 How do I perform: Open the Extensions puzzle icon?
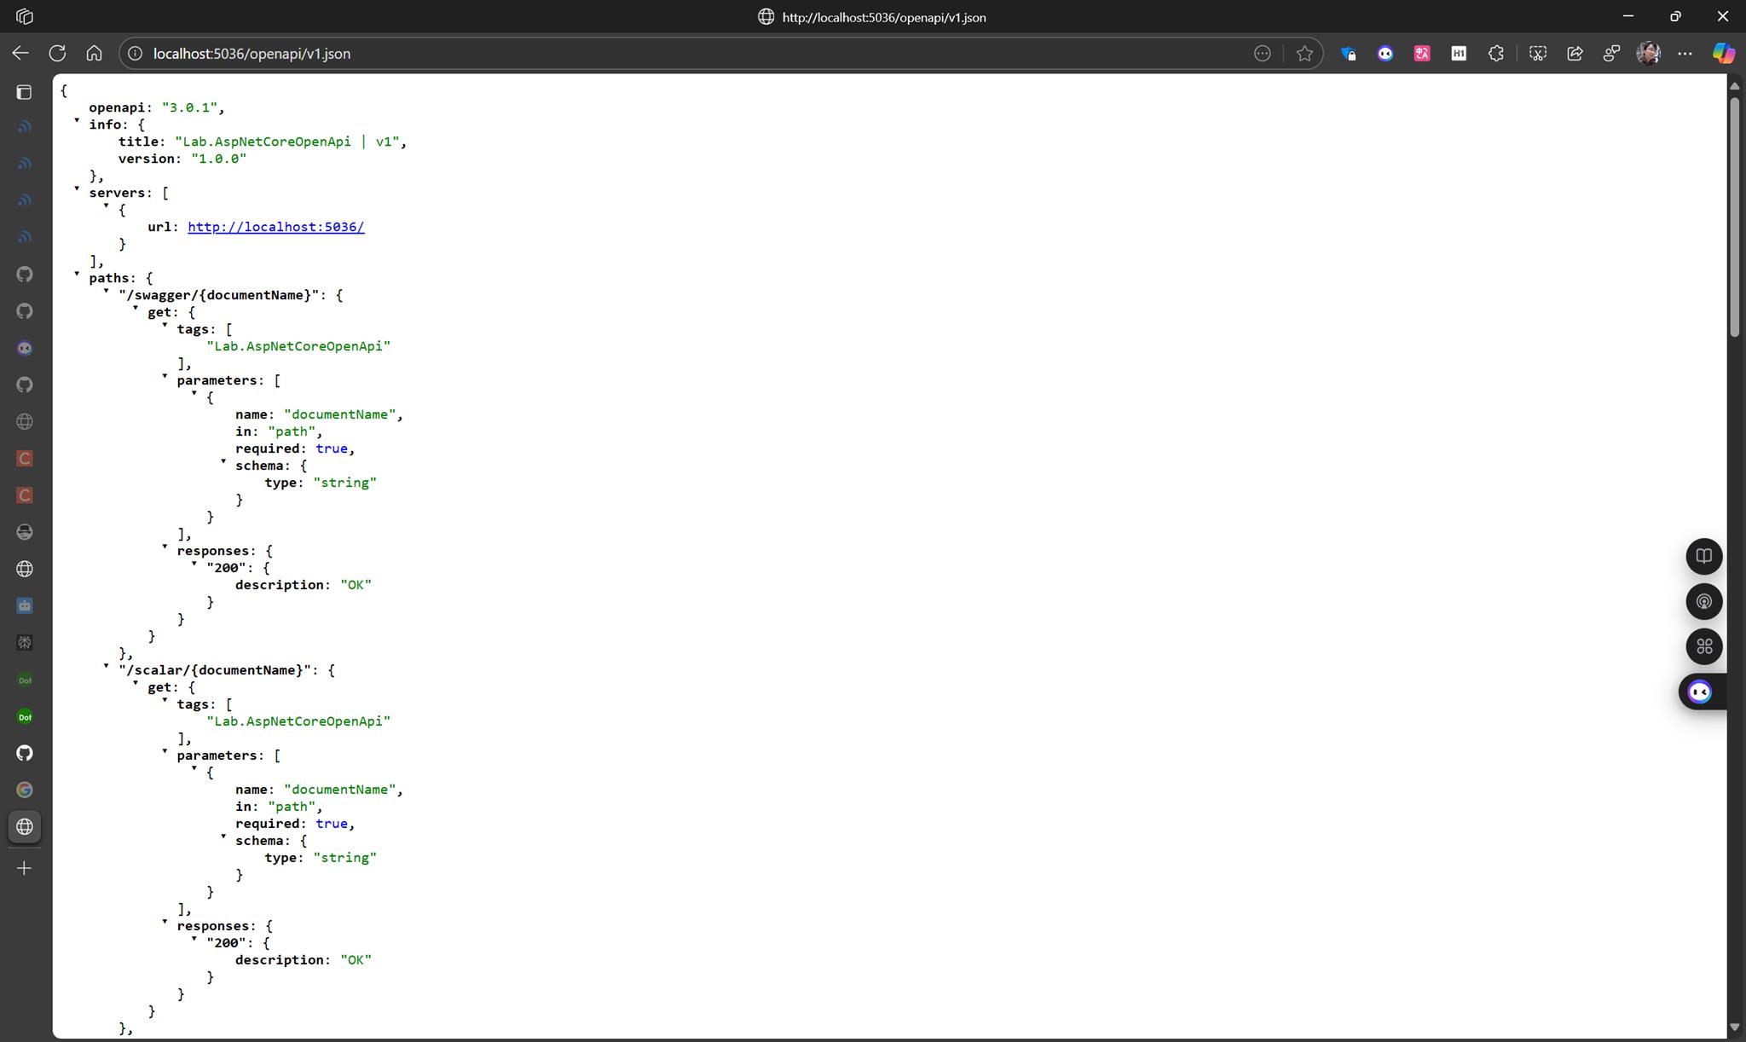(1495, 54)
